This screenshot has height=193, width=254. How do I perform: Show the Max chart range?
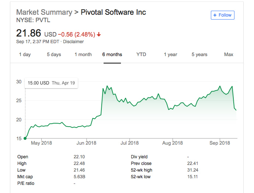[x=229, y=55]
